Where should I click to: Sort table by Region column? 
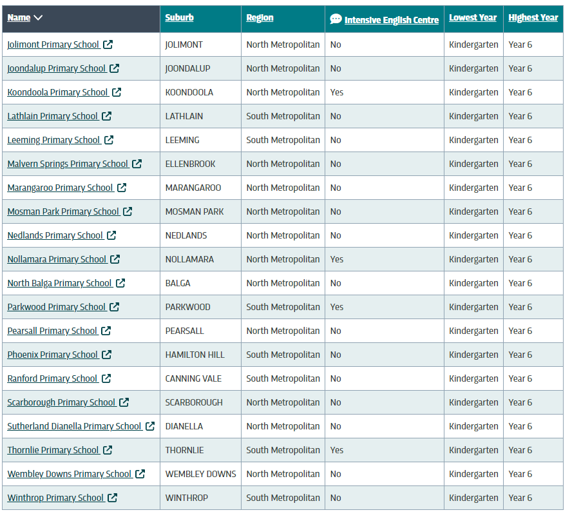point(260,17)
